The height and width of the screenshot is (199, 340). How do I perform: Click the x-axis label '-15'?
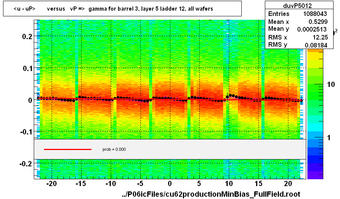click(x=81, y=183)
